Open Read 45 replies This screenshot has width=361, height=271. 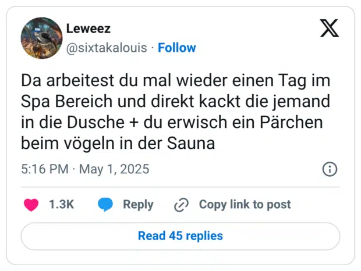[180, 236]
